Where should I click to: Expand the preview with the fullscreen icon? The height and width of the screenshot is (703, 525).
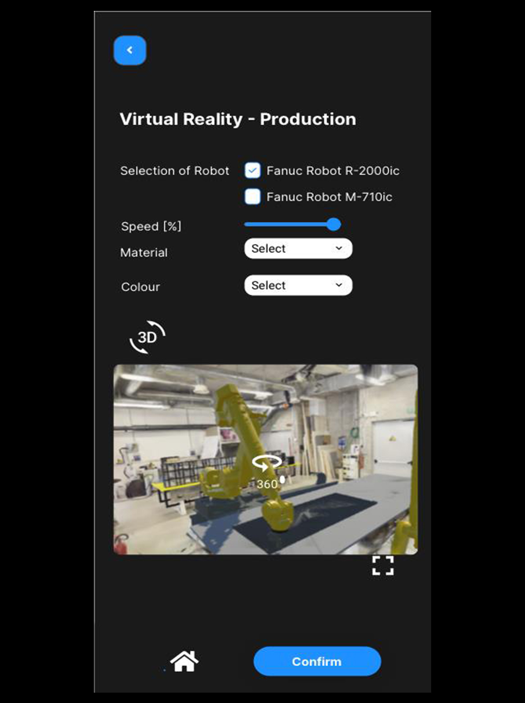383,565
